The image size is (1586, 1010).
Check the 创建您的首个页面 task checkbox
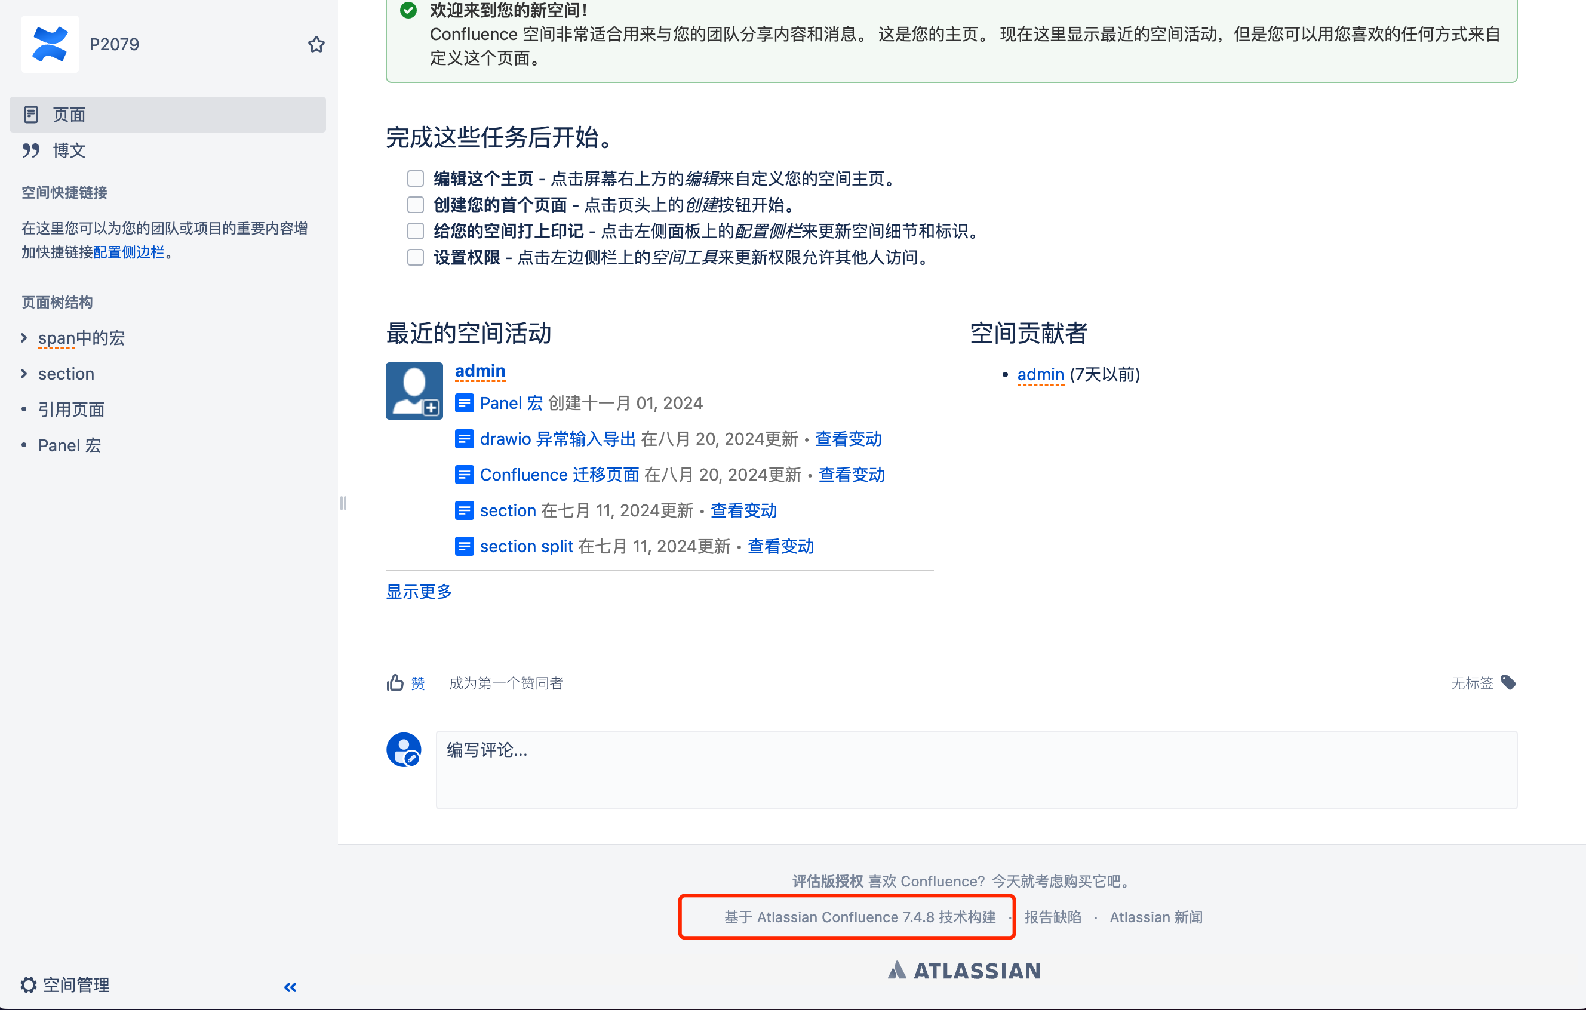[x=415, y=205]
